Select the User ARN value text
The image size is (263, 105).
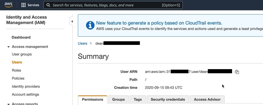(x=188, y=72)
